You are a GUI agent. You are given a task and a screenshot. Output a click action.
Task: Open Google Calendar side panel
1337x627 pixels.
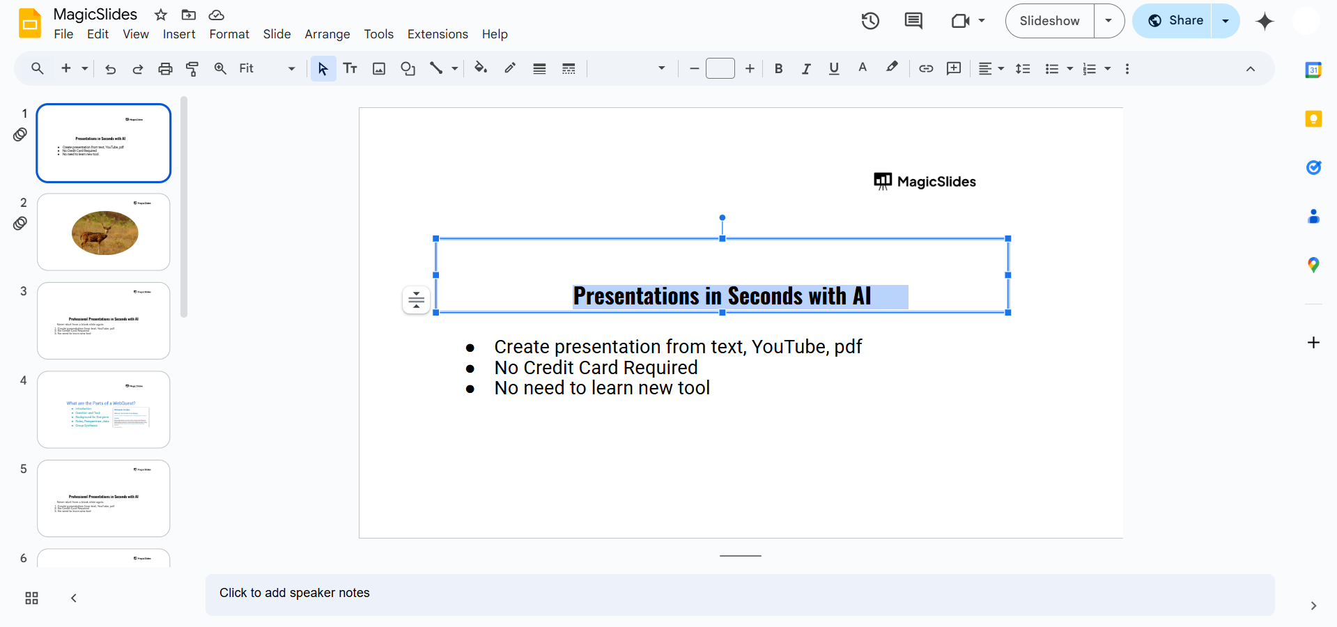click(1313, 70)
